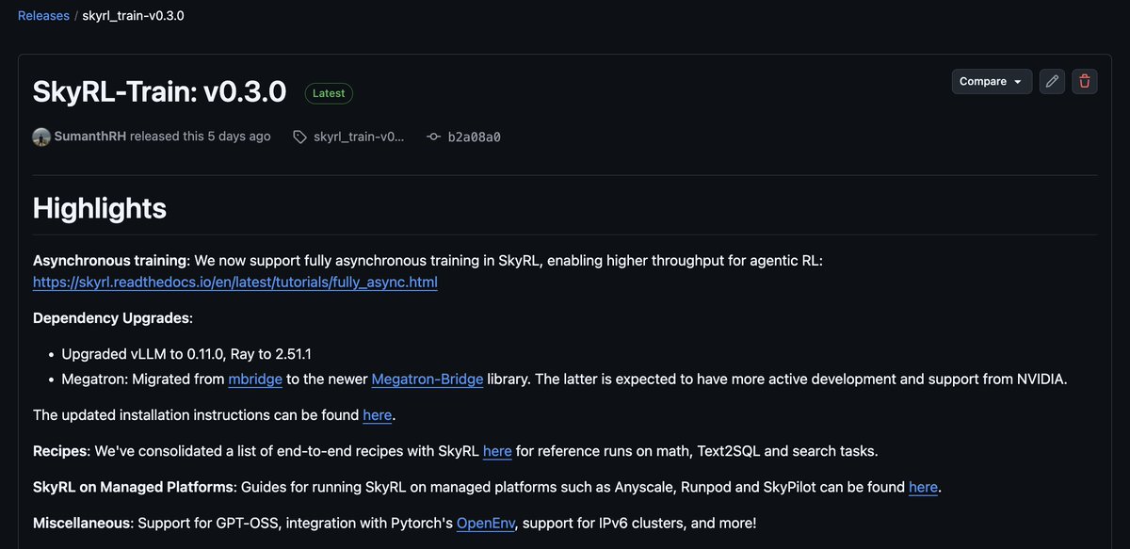
Task: Click the commit icon beside b2a08a0
Action: (x=434, y=137)
